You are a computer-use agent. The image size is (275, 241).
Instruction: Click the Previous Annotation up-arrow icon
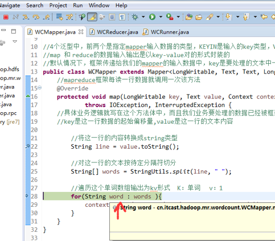tap(246, 17)
